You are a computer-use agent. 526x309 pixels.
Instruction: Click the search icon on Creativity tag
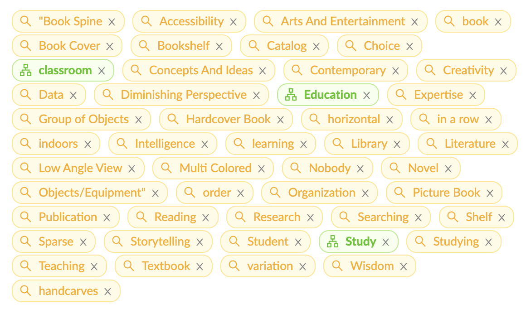[x=430, y=70]
